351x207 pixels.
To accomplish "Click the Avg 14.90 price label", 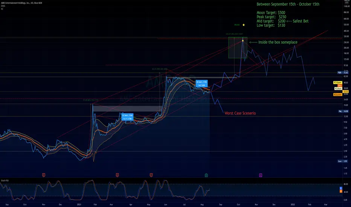I will pyautogui.click(x=343, y=111).
